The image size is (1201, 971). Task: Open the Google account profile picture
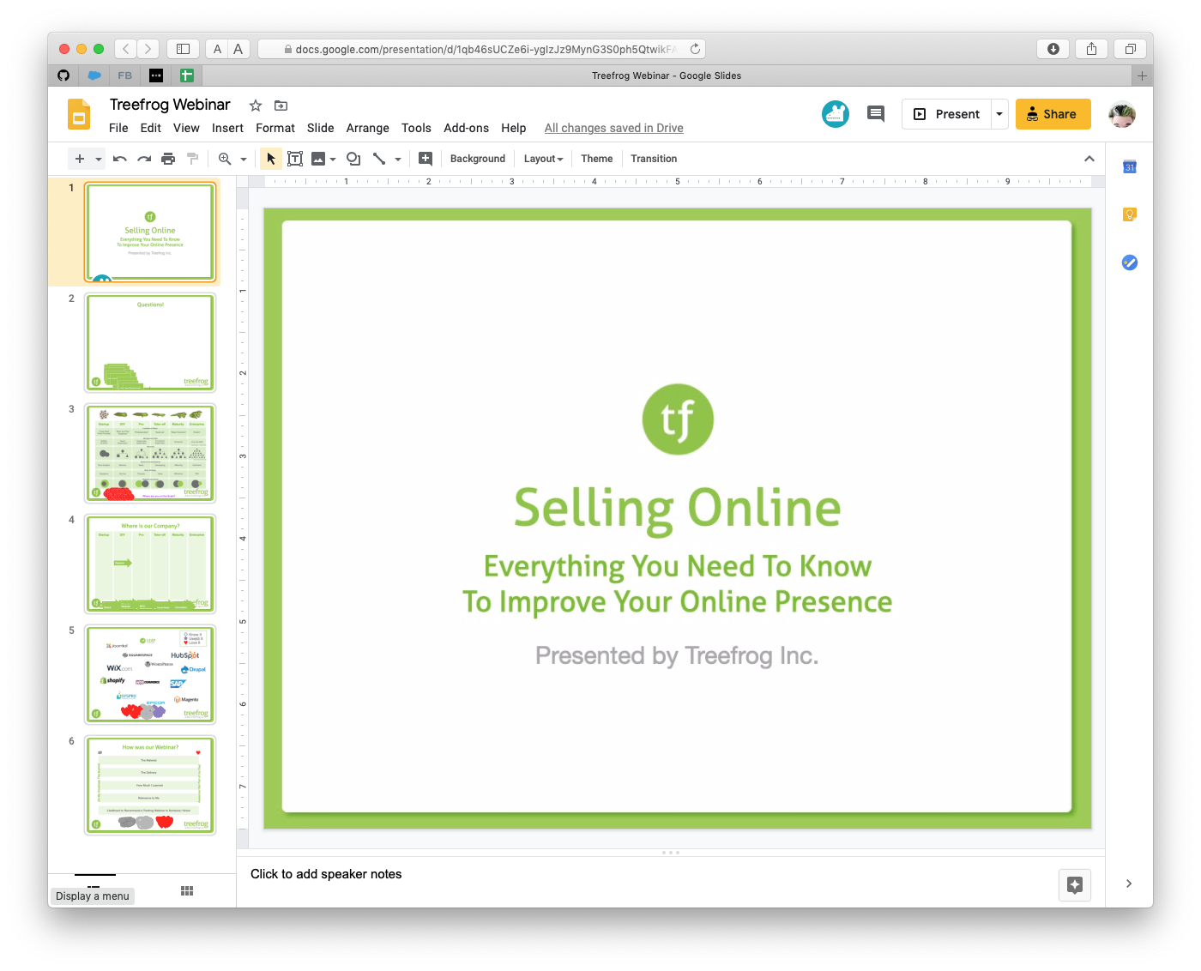[x=1122, y=114]
